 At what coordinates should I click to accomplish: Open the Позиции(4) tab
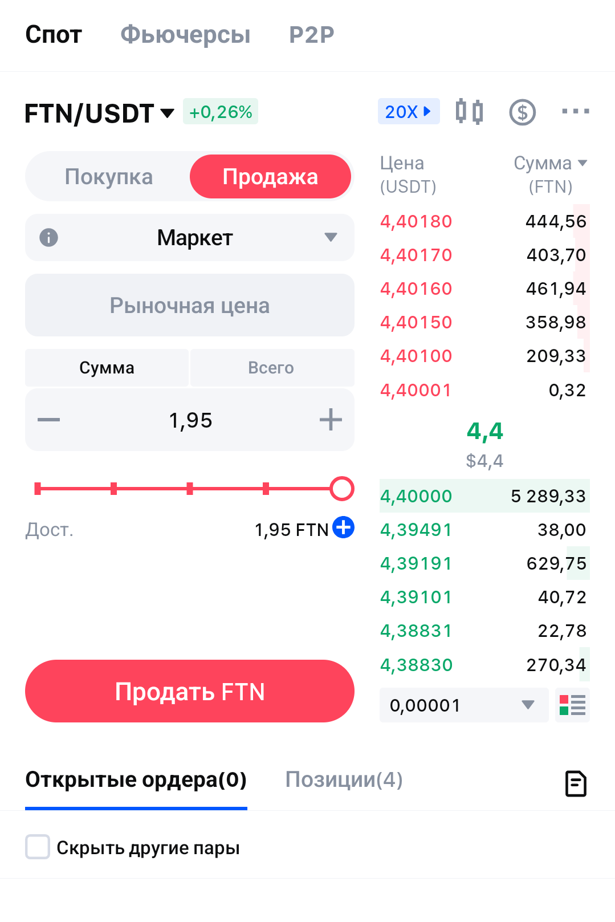tap(344, 779)
